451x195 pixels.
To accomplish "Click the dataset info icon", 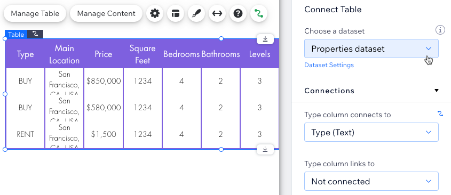I will pyautogui.click(x=439, y=30).
